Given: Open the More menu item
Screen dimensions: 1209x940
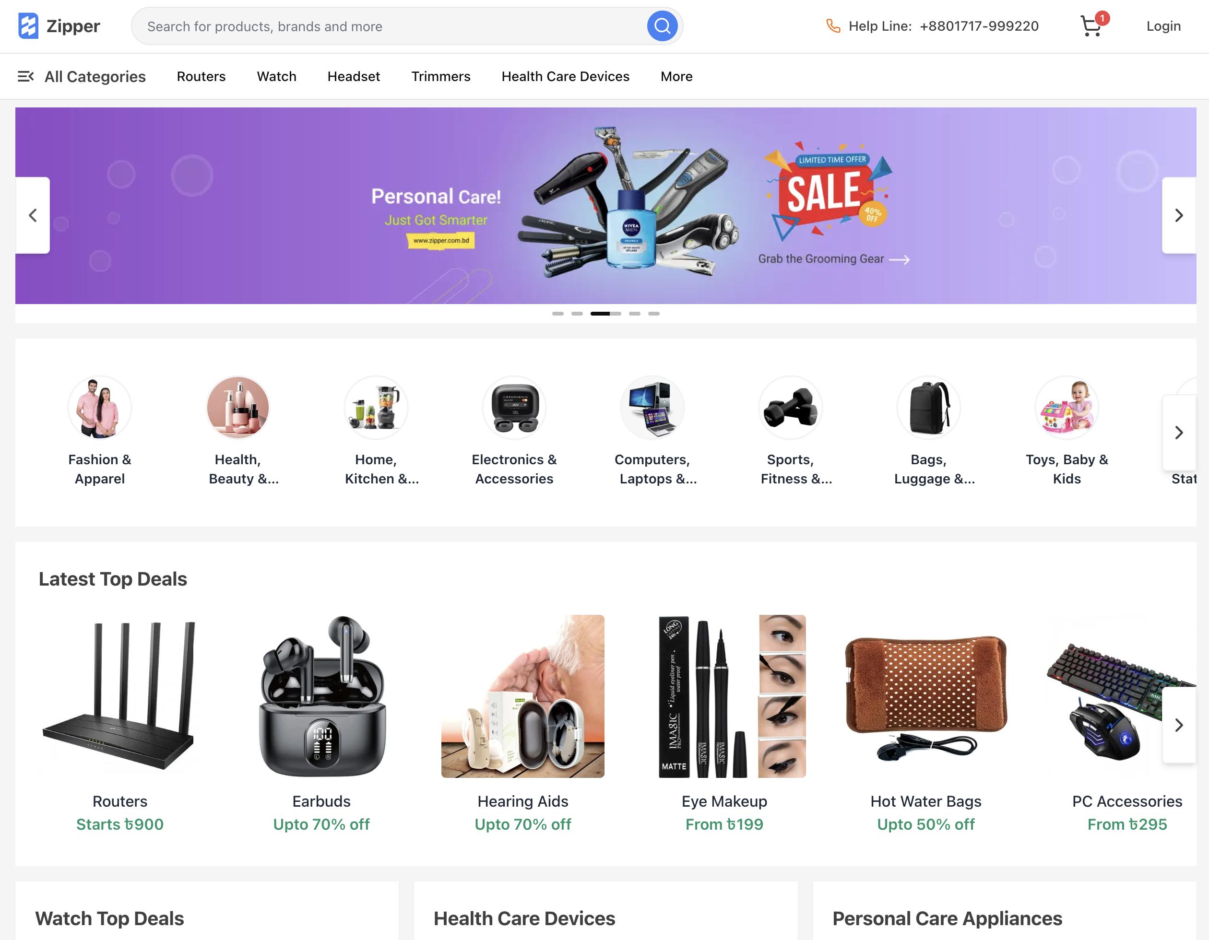Looking at the screenshot, I should [x=676, y=76].
